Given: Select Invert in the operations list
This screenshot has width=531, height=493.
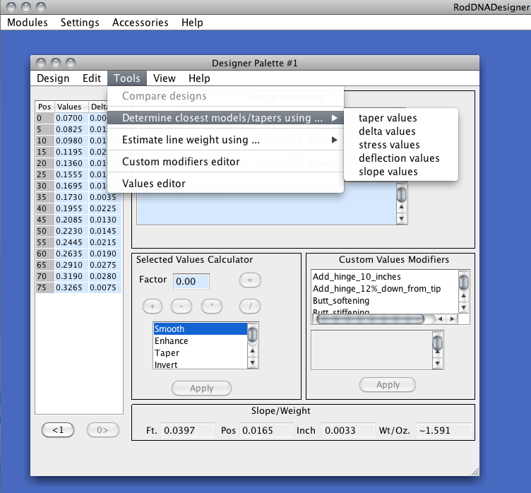Looking at the screenshot, I should [x=201, y=364].
